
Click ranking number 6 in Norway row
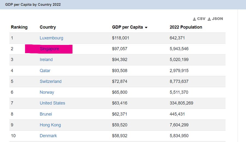tap(12, 92)
